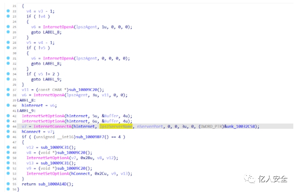The height and width of the screenshot is (192, 297).
Task: Click the unsigned __int16 cast
Action: click(x=55, y=137)
